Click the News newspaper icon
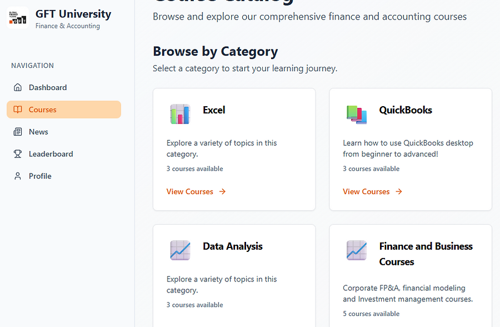 click(x=18, y=132)
